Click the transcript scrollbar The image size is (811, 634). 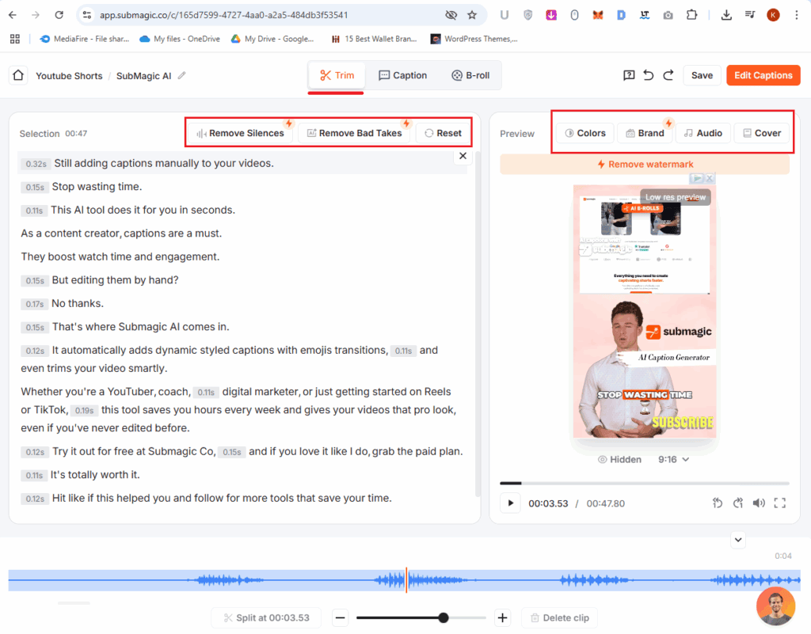point(477,324)
